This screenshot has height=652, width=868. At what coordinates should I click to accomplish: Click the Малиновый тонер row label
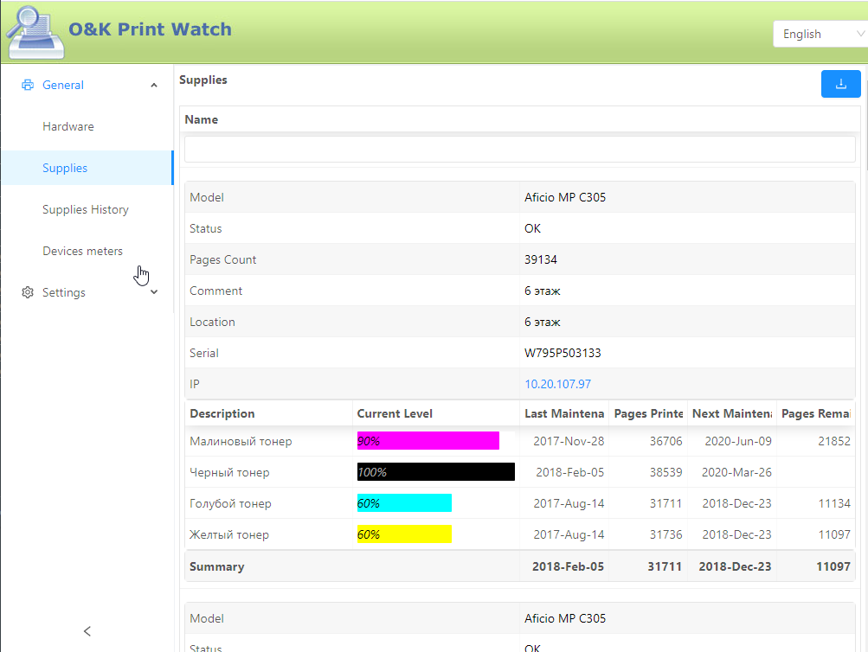pyautogui.click(x=241, y=441)
